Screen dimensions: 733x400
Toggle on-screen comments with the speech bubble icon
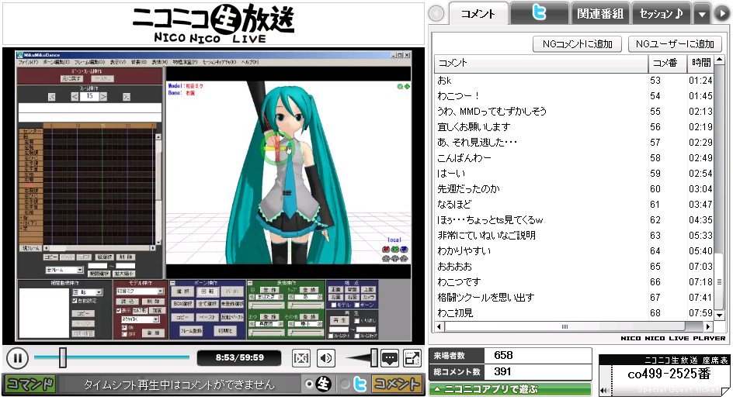click(x=390, y=358)
